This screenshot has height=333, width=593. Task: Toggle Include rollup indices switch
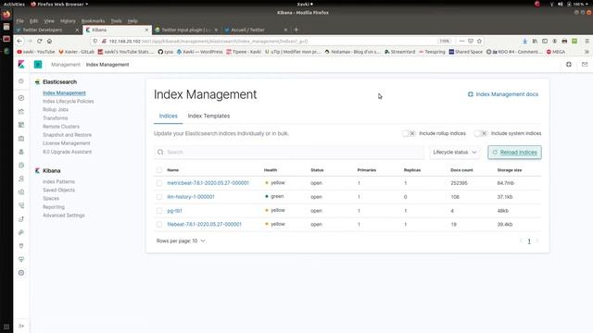pyautogui.click(x=409, y=133)
